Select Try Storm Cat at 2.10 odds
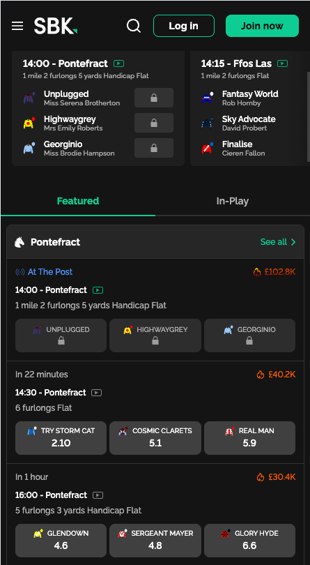 61,438
